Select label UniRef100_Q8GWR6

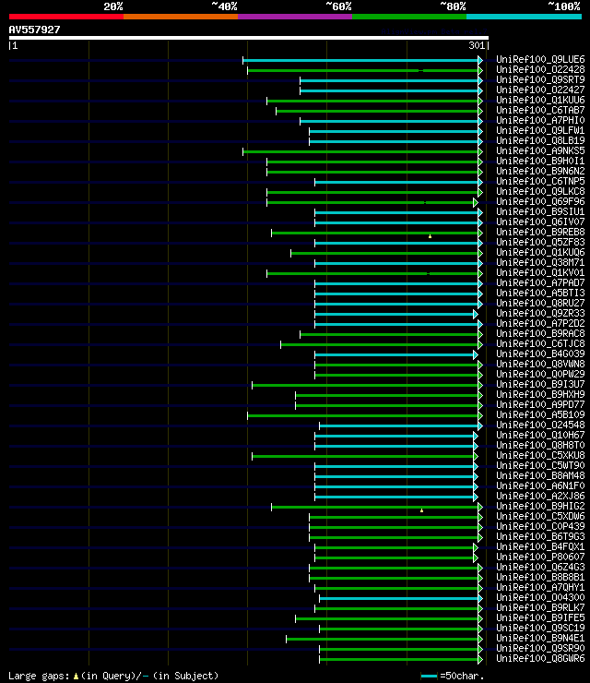[540, 659]
